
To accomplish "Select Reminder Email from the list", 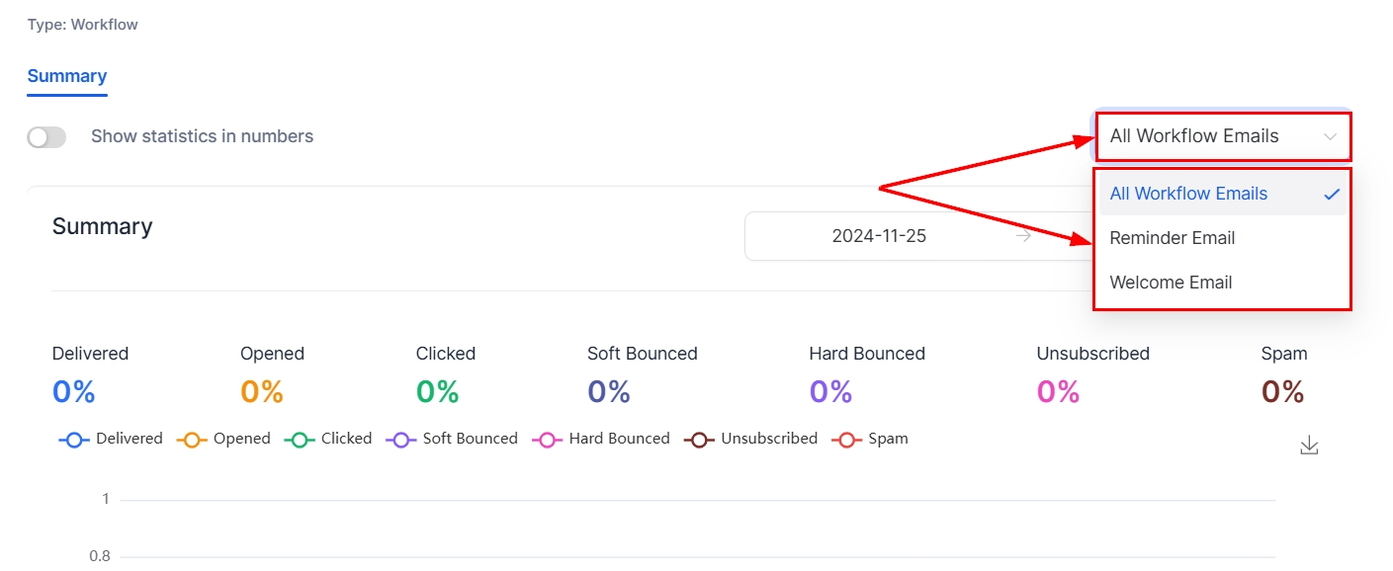I will [1173, 238].
